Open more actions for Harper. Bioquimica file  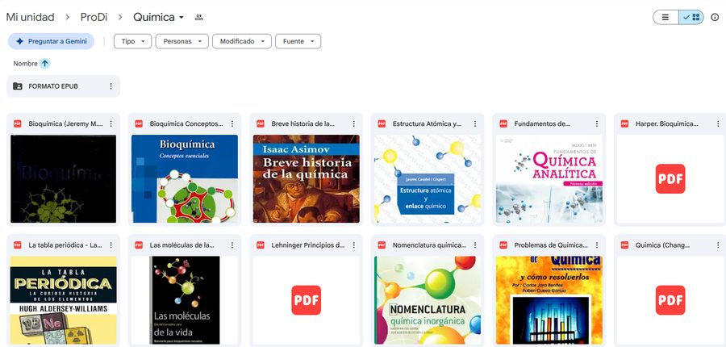[718, 123]
